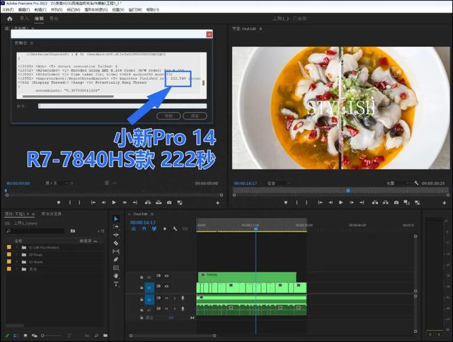Viewport: 453px width, 342px height.
Task: Expand the 02 Finals bin
Action: (x=16, y=255)
